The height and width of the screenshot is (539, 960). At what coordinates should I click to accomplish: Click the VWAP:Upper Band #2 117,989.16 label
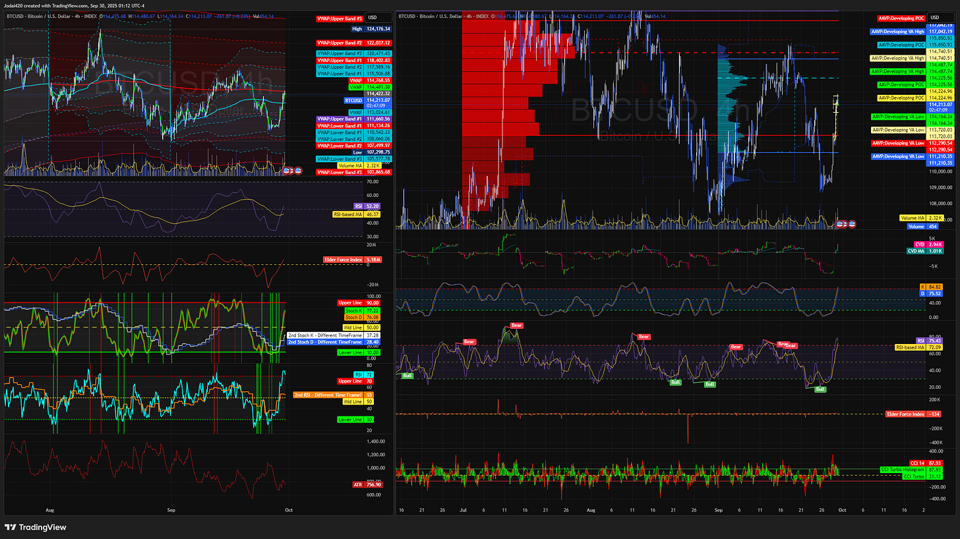[354, 67]
